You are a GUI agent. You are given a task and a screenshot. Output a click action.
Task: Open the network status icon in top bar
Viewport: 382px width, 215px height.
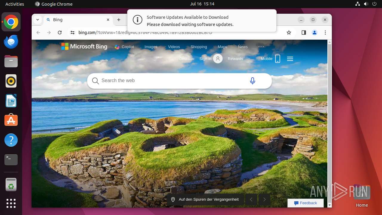tap(358, 4)
